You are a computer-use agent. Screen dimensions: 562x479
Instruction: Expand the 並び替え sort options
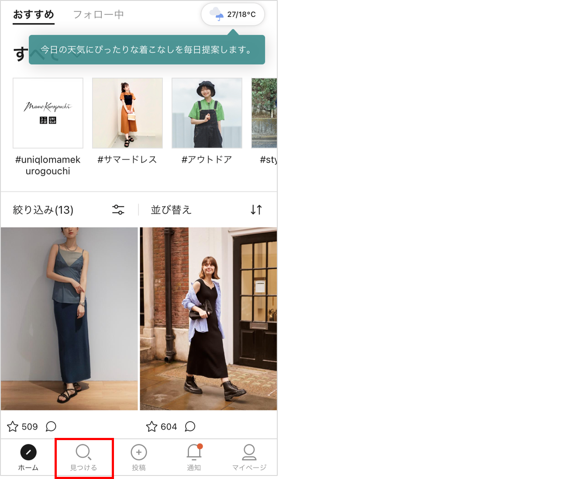pos(171,210)
